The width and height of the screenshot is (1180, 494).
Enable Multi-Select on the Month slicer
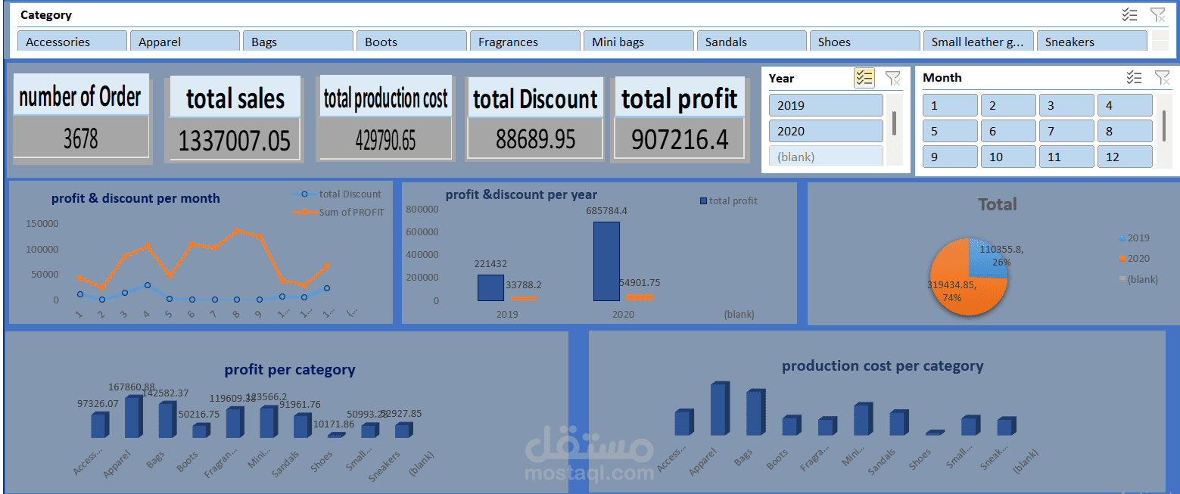point(1133,76)
